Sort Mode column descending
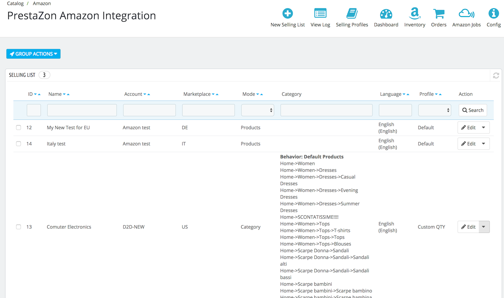The image size is (504, 298). [258, 94]
